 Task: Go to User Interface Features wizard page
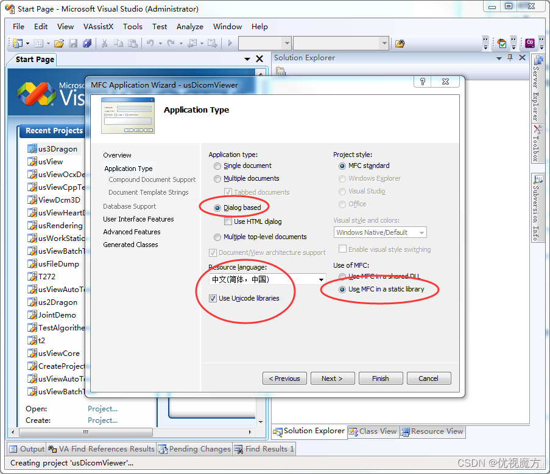coord(138,219)
